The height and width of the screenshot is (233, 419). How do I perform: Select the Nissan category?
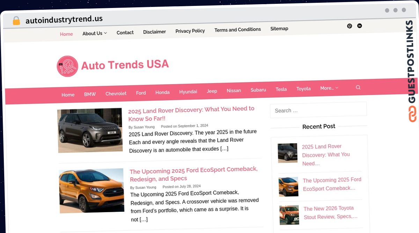click(x=234, y=90)
